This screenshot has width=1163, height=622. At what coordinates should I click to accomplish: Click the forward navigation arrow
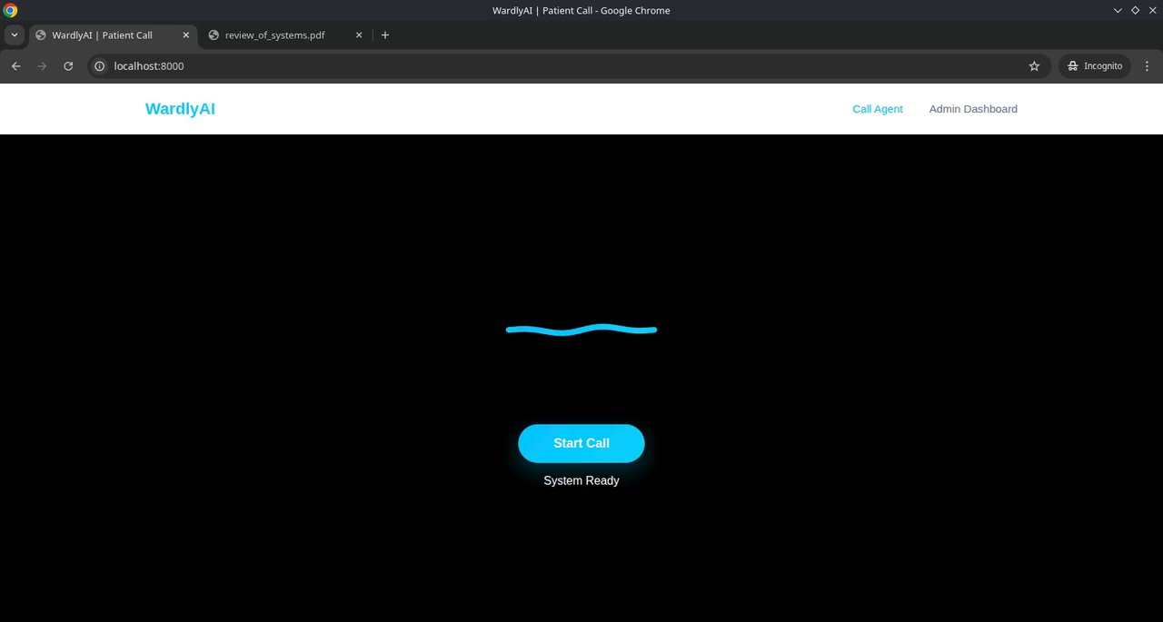click(42, 66)
